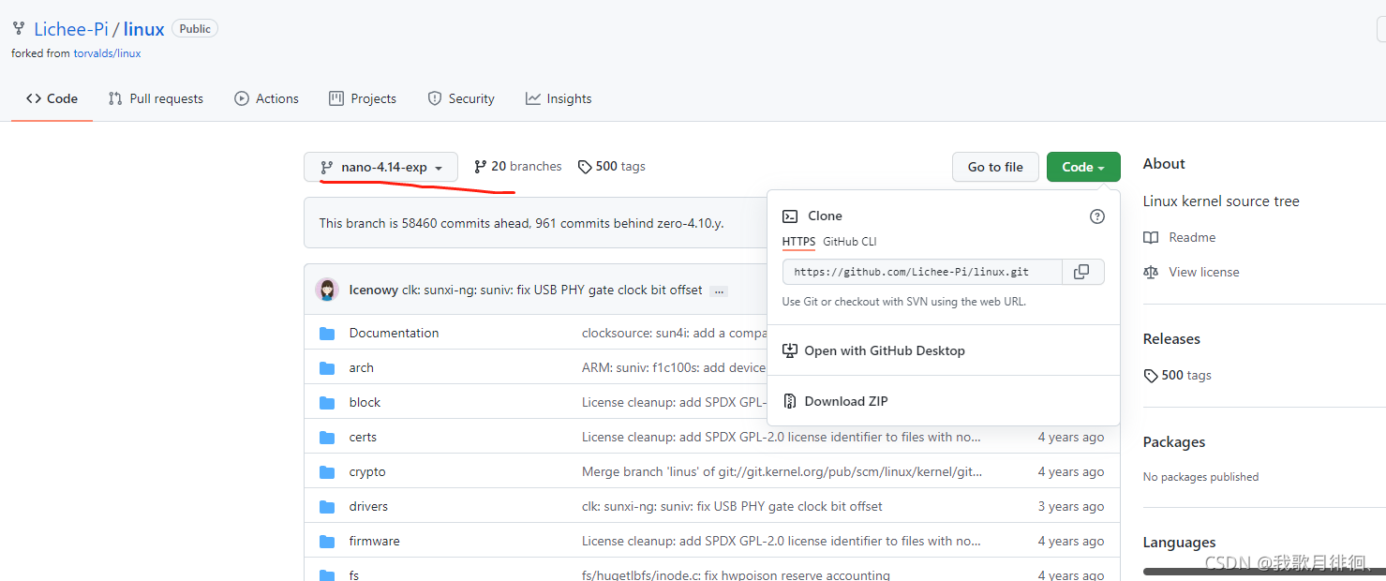Open the block folder
Image resolution: width=1386 pixels, height=581 pixels.
point(365,402)
